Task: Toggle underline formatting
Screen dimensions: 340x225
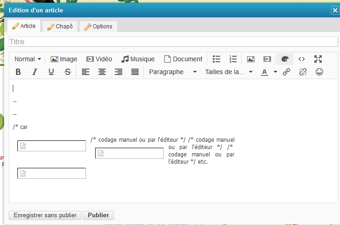Action: click(x=51, y=72)
